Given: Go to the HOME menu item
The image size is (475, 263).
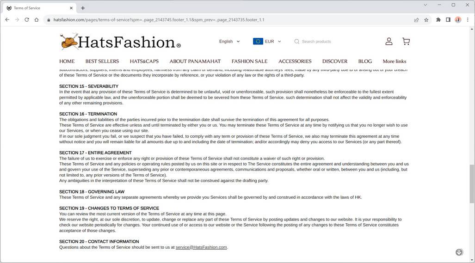Looking at the screenshot, I should (x=67, y=61).
